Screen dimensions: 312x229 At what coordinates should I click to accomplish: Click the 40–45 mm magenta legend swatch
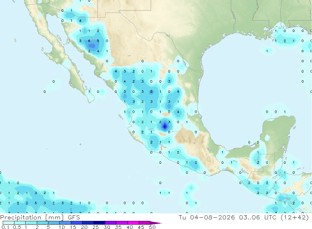(x=133, y=223)
